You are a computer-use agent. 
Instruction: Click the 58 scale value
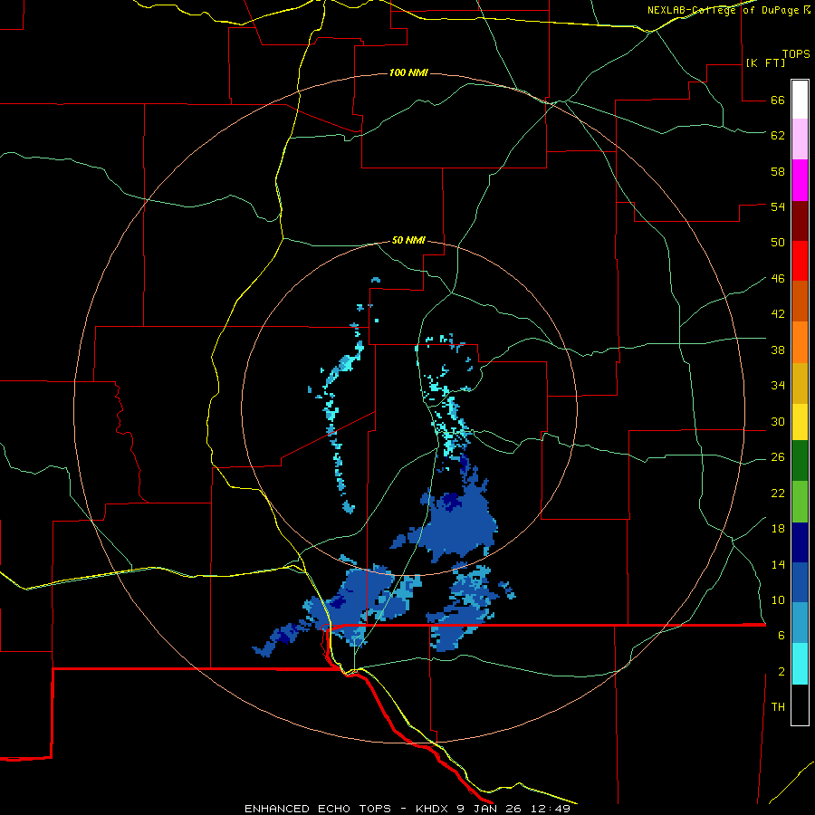click(778, 171)
